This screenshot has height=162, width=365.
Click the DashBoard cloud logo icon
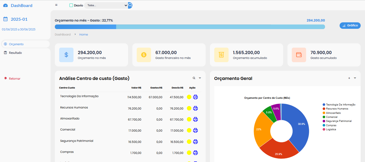[x=5, y=5]
